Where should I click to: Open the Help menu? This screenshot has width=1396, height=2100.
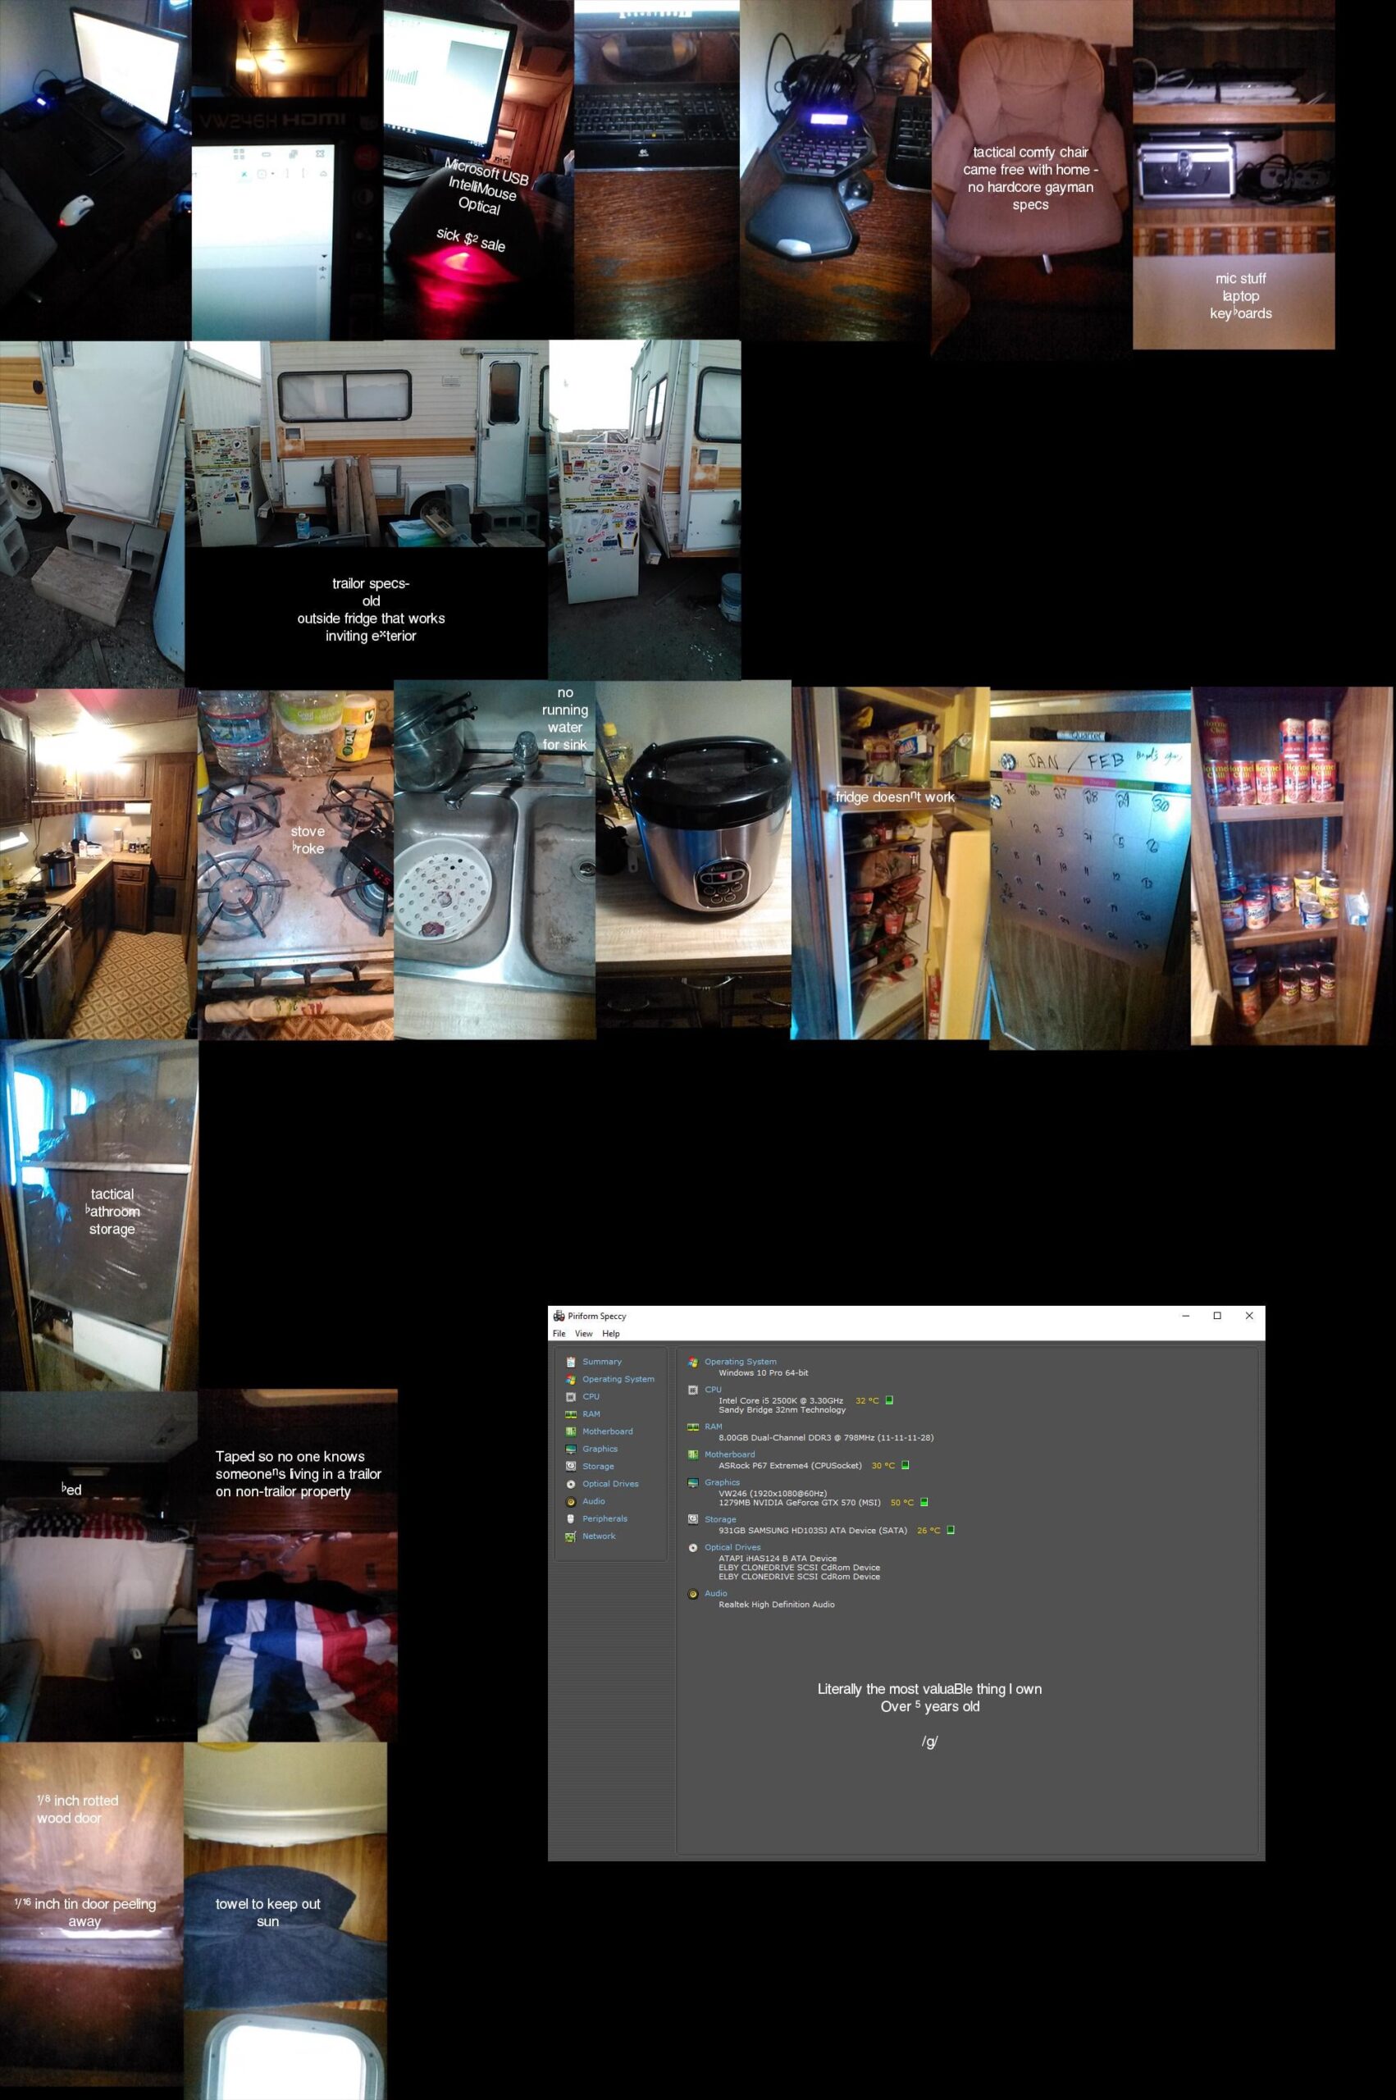tap(611, 1334)
